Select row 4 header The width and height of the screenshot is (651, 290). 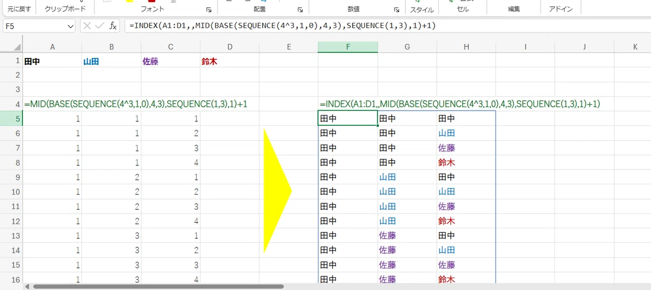11,104
